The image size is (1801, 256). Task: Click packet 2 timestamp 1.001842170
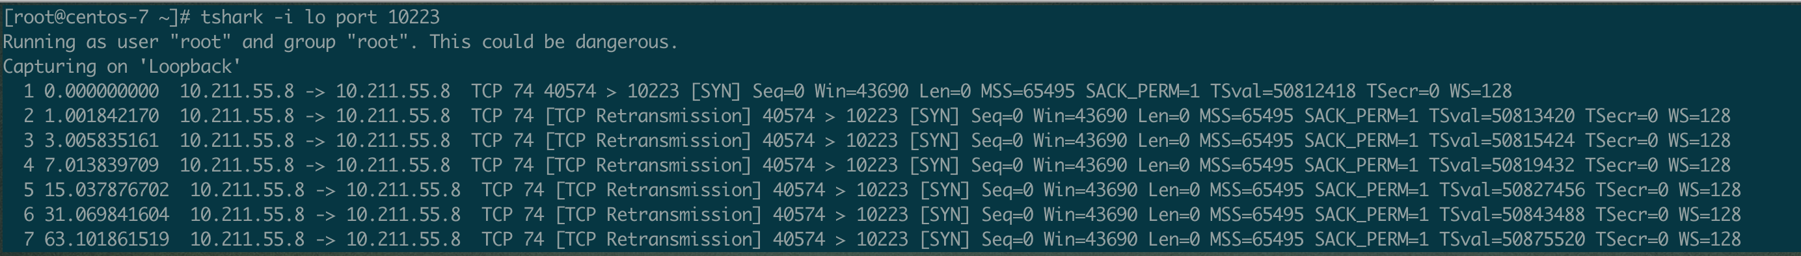click(x=102, y=116)
